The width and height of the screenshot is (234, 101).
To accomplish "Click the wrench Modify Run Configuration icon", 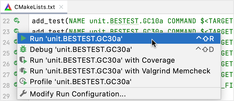I will coord(23,94).
